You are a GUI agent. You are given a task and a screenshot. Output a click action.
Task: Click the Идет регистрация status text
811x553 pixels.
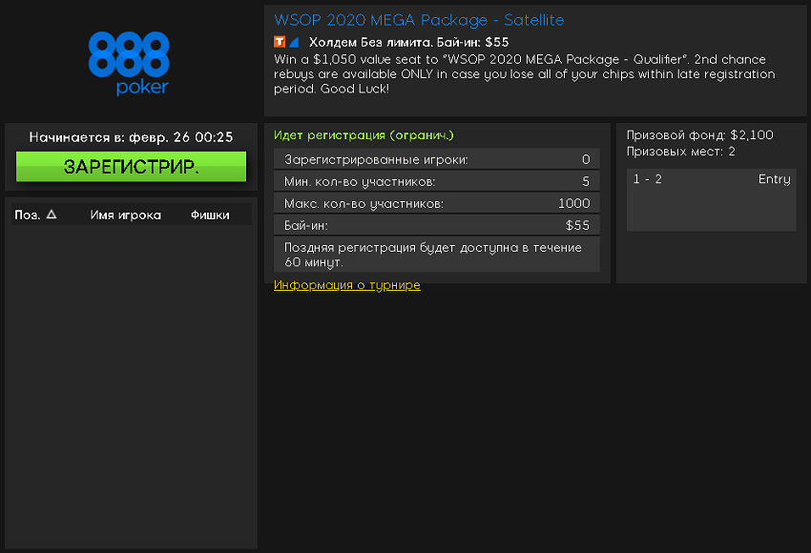(x=364, y=135)
